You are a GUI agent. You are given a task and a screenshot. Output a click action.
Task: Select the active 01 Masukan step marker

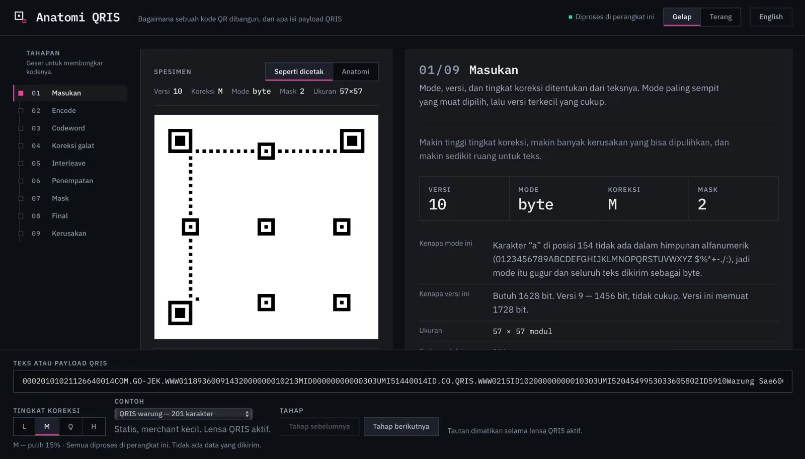click(x=21, y=93)
